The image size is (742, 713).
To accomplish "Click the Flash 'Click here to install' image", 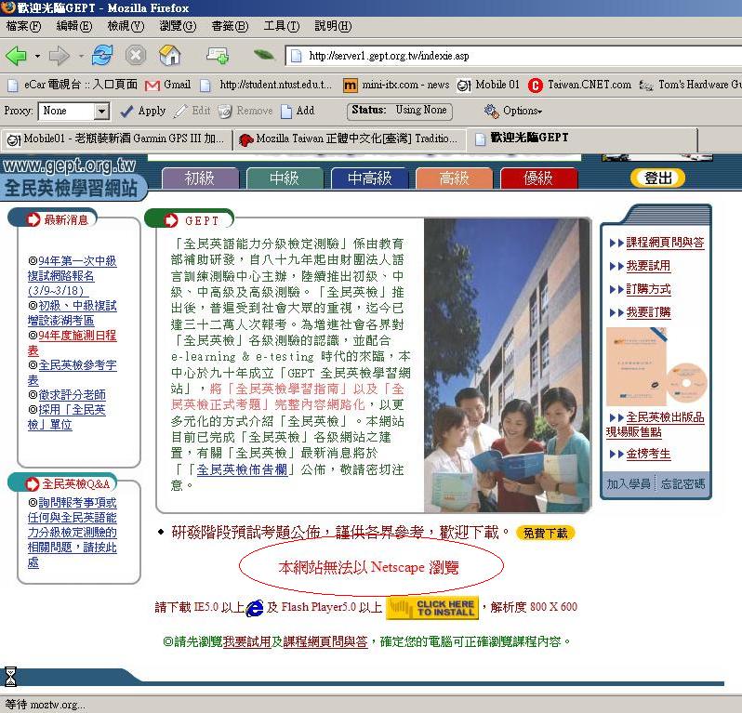I will pos(431,608).
